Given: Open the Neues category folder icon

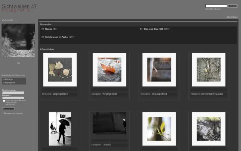Looking at the screenshot, I should point(43,29).
